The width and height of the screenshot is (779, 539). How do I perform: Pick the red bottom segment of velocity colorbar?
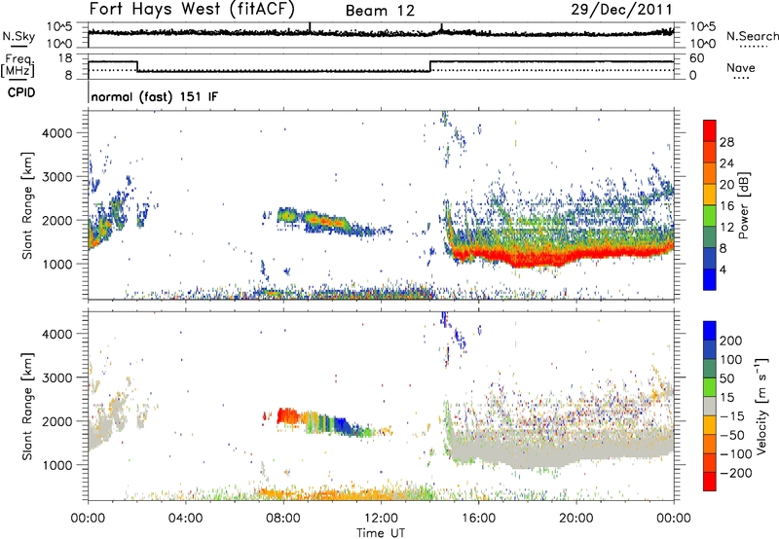710,482
